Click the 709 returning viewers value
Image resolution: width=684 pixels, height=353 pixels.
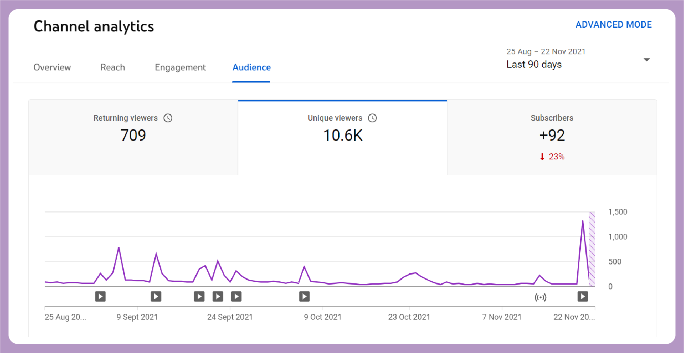pyautogui.click(x=133, y=135)
